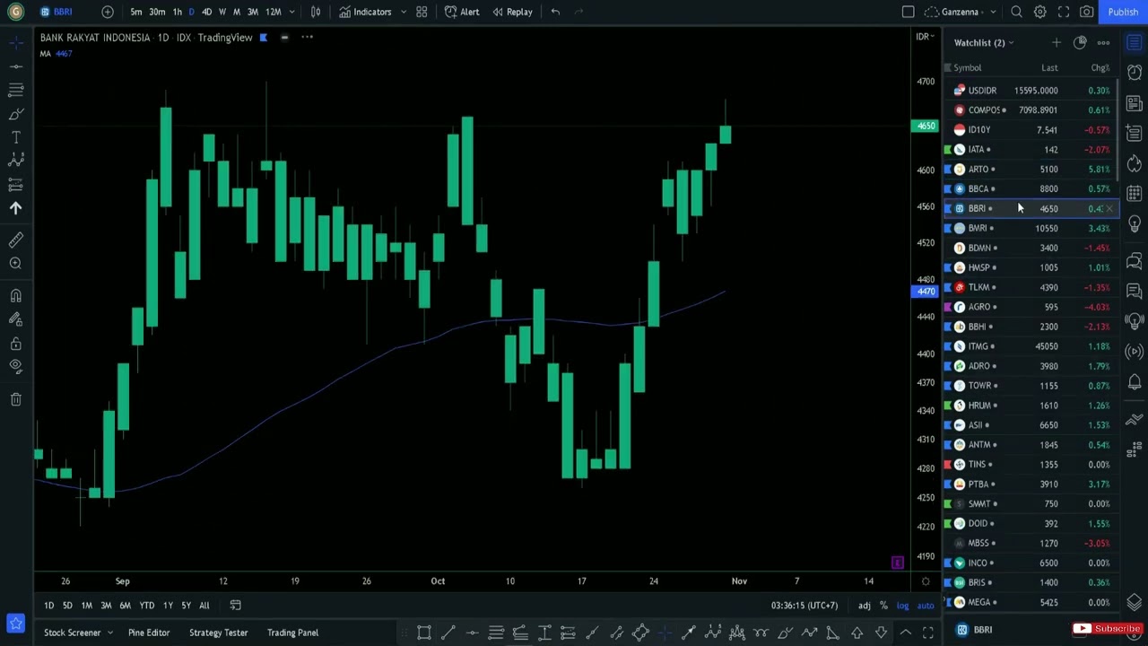
Task: Open indicator templates grid icon
Action: click(x=422, y=12)
